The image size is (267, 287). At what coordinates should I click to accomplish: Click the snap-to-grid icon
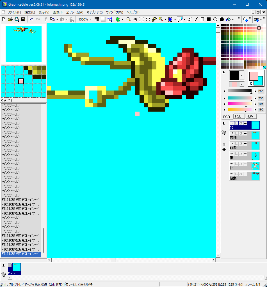tap(110, 19)
